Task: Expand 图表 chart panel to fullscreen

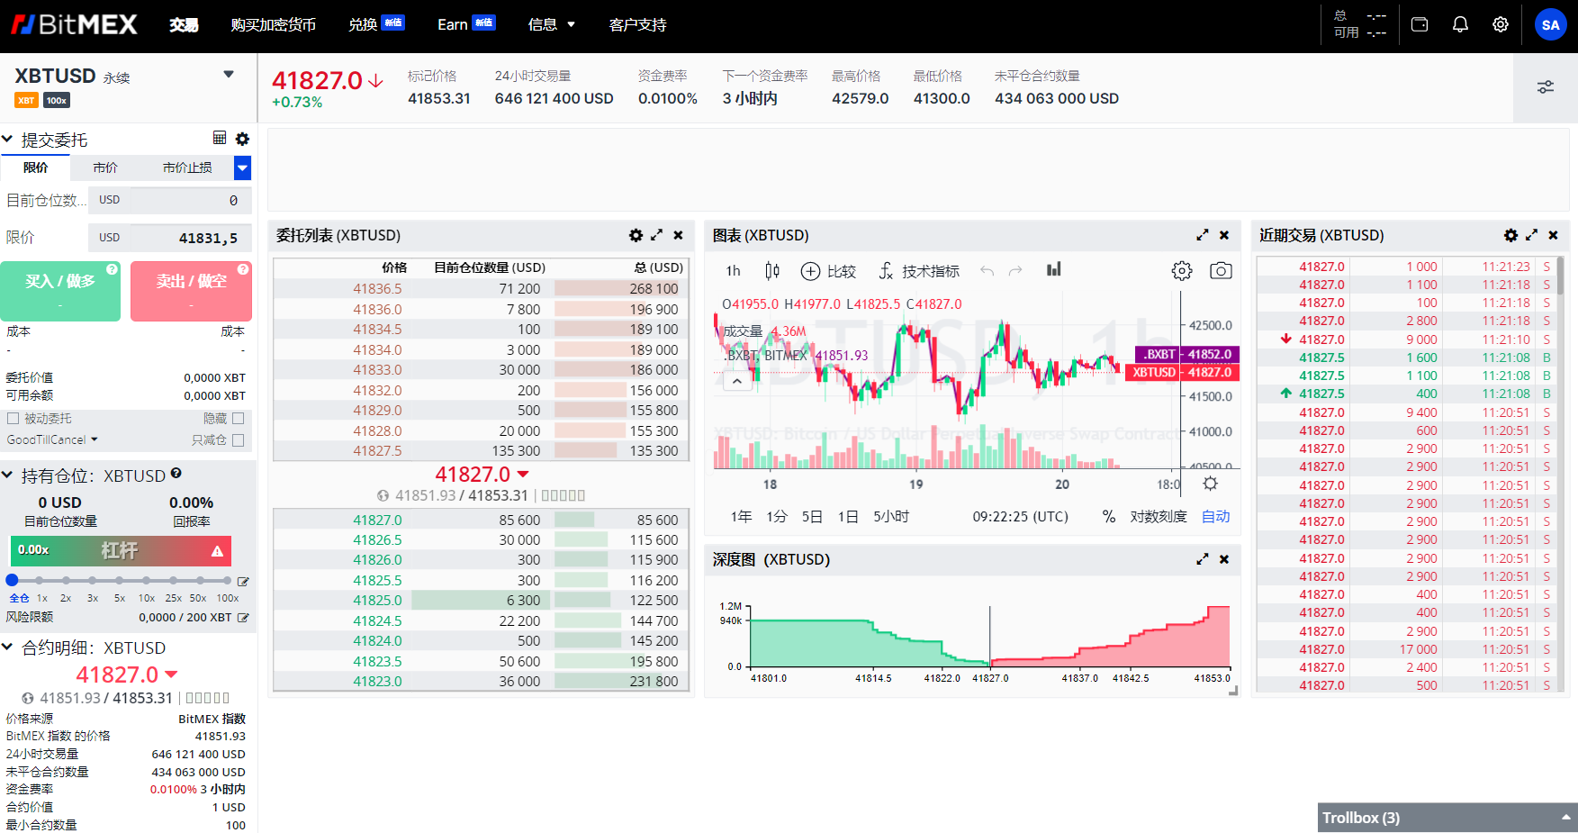Action: tap(1203, 235)
